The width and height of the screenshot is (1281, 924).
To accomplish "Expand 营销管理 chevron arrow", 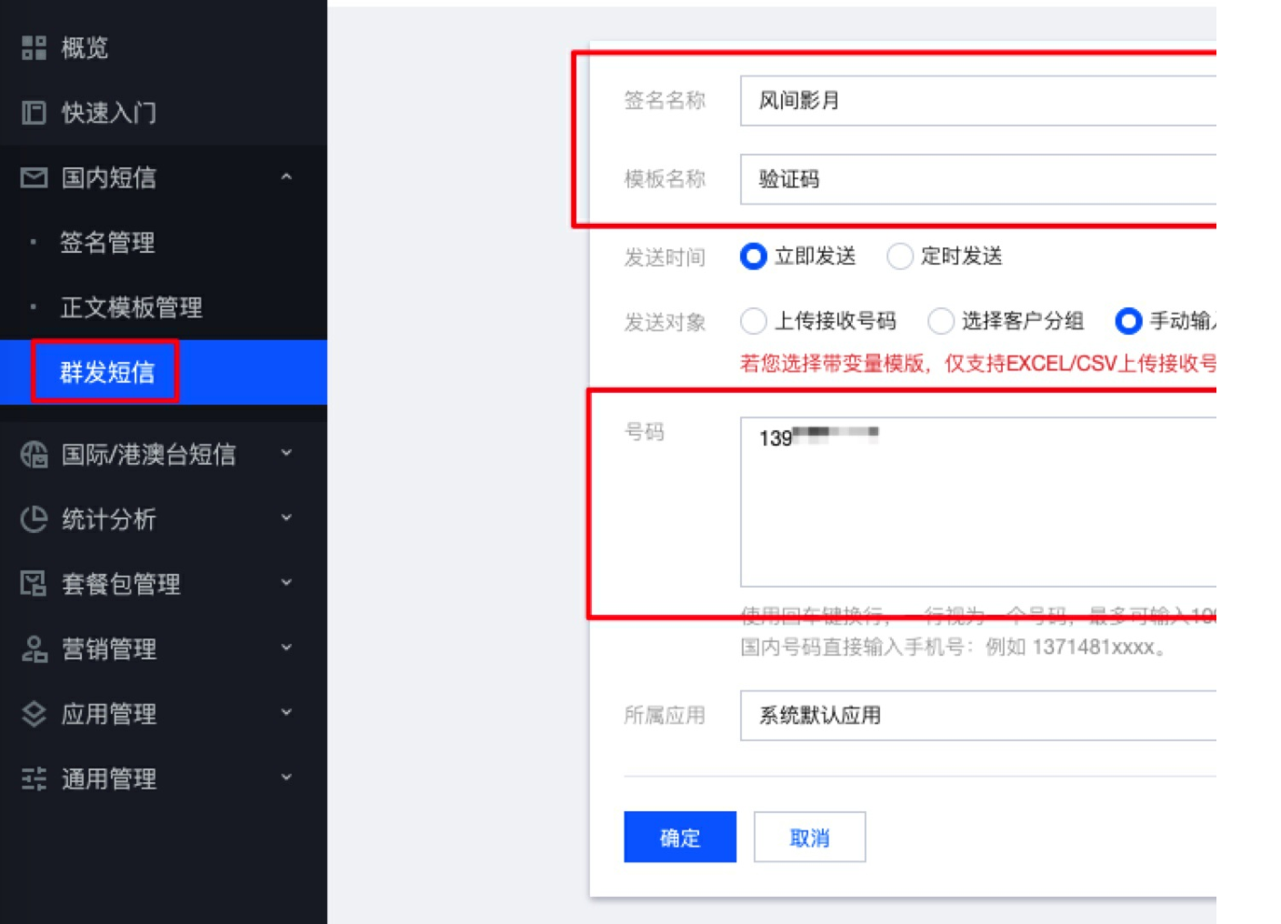I will tap(286, 648).
